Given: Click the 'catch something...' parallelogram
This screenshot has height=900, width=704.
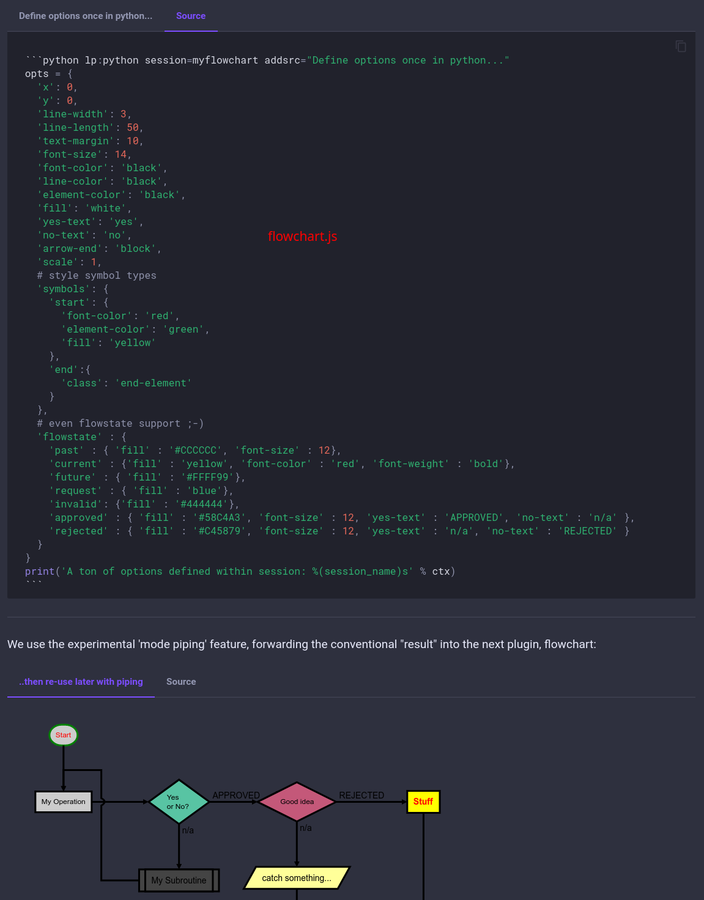Looking at the screenshot, I should [297, 878].
